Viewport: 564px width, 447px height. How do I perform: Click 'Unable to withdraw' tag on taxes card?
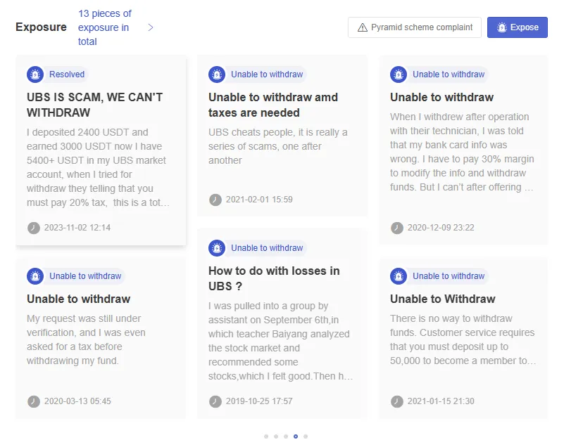(267, 74)
